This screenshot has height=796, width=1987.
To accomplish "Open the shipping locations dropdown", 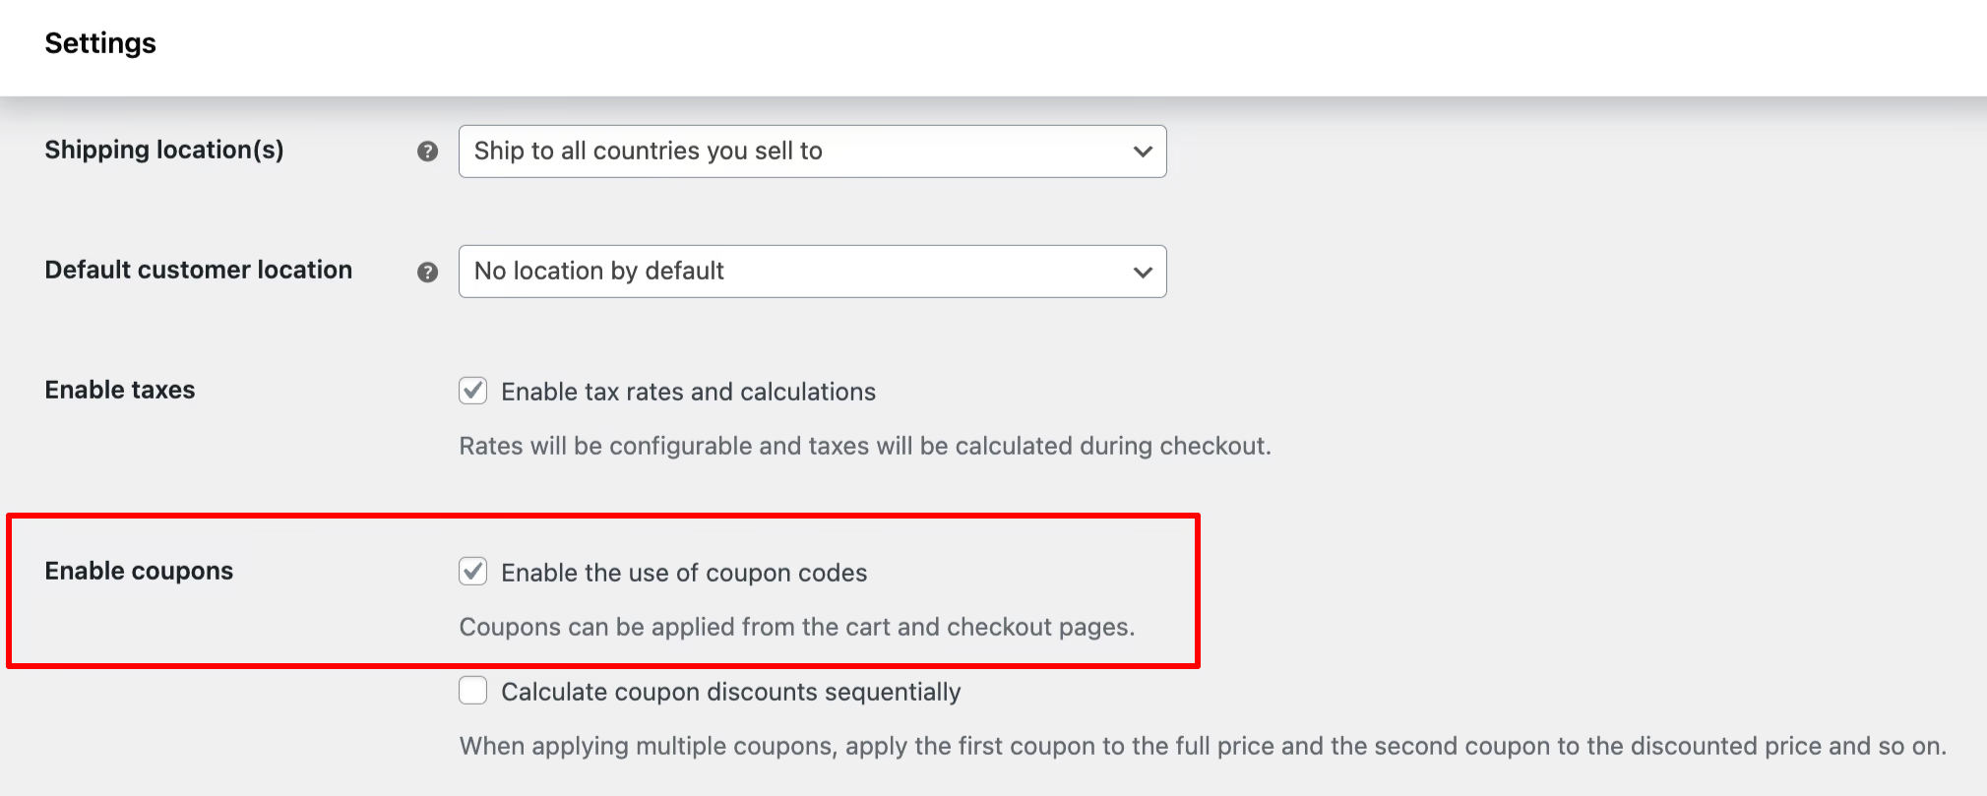I will pos(811,152).
